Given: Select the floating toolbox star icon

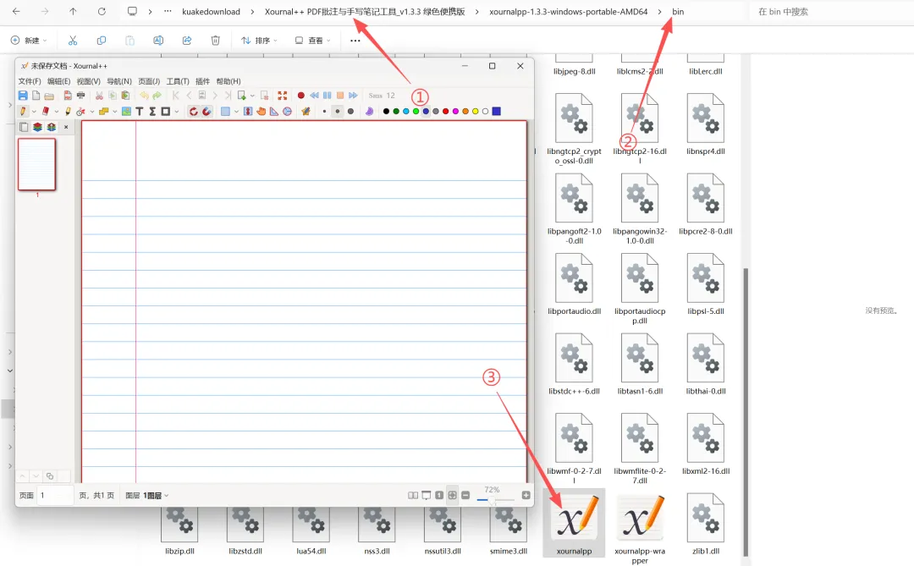Looking at the screenshot, I should [306, 111].
